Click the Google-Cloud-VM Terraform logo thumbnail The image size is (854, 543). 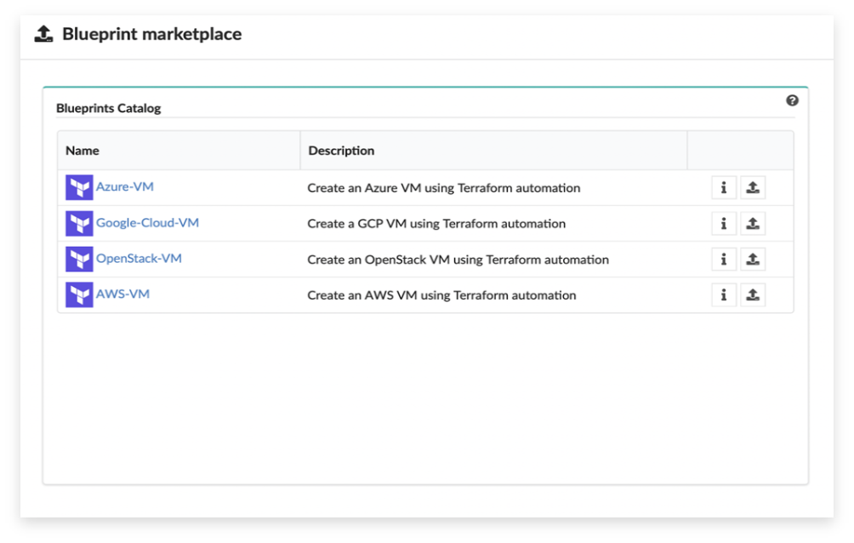[x=79, y=224]
